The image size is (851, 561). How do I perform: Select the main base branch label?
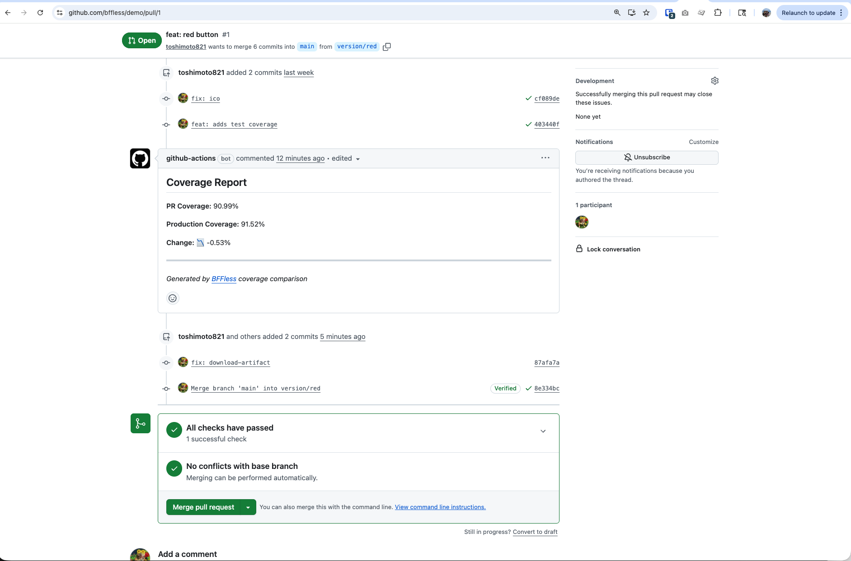tap(307, 46)
